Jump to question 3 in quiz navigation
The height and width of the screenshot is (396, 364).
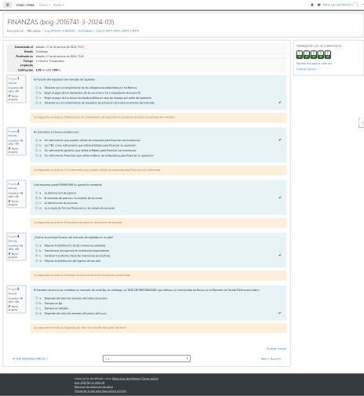coord(314,54)
